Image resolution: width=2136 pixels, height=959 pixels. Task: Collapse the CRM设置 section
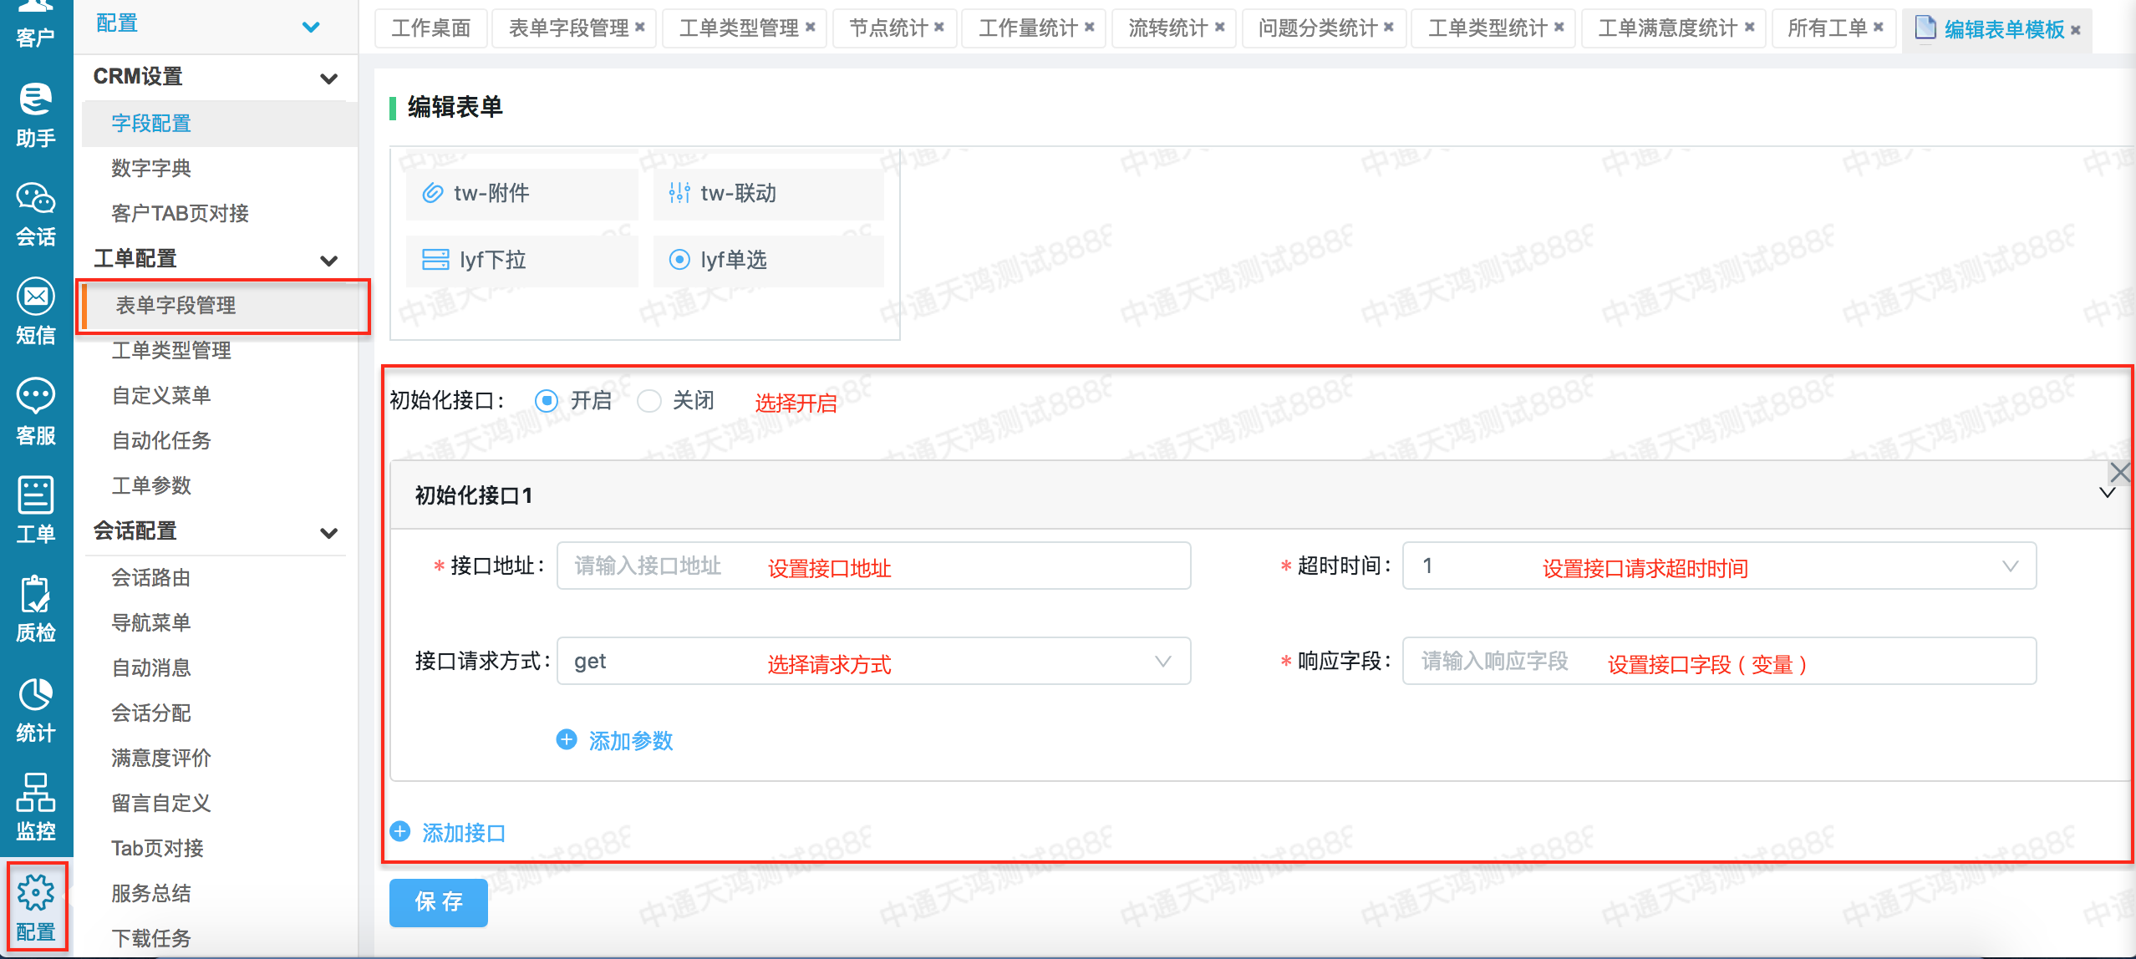329,79
